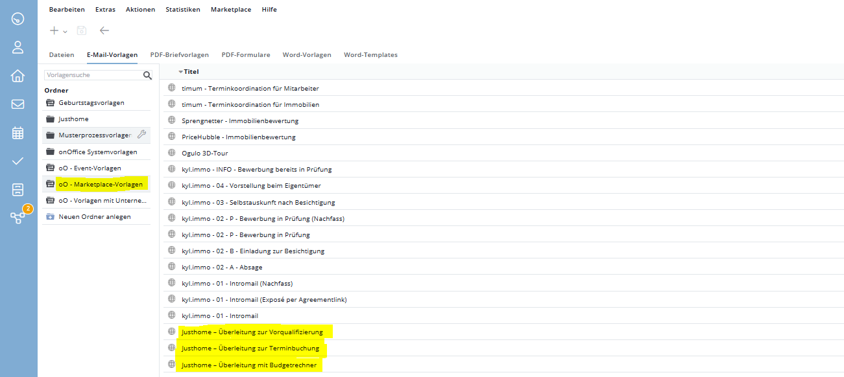Click the home properties sidebar icon

pos(18,76)
